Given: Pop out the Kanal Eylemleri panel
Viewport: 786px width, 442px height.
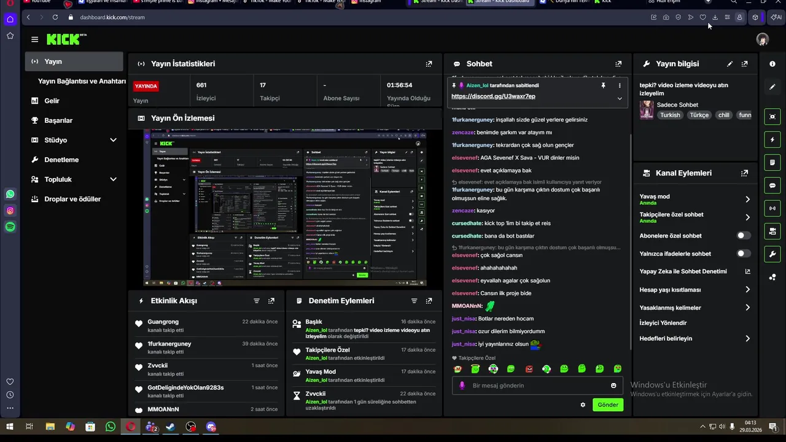Looking at the screenshot, I should [x=744, y=173].
